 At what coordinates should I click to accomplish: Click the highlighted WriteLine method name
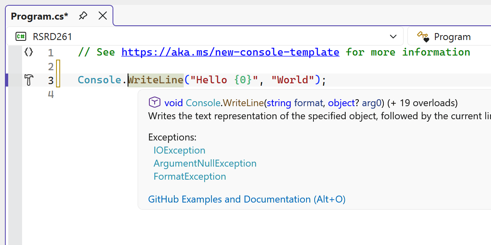155,80
